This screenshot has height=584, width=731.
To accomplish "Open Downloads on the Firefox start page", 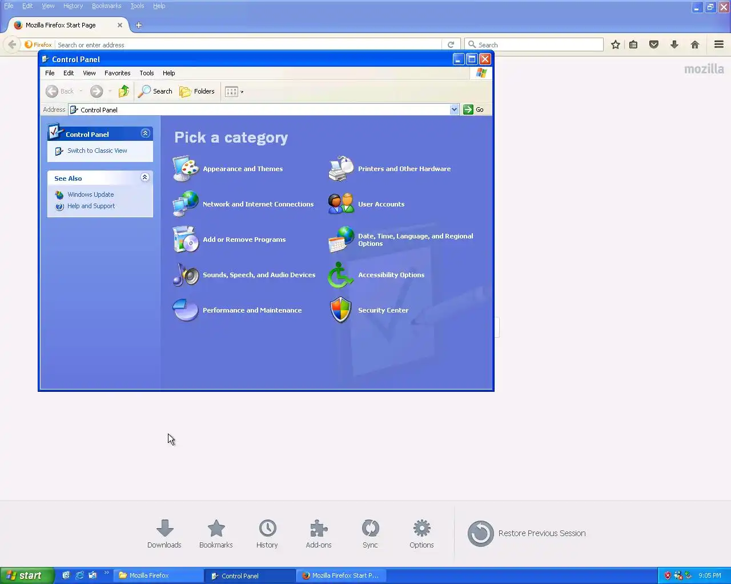I will click(x=164, y=534).
